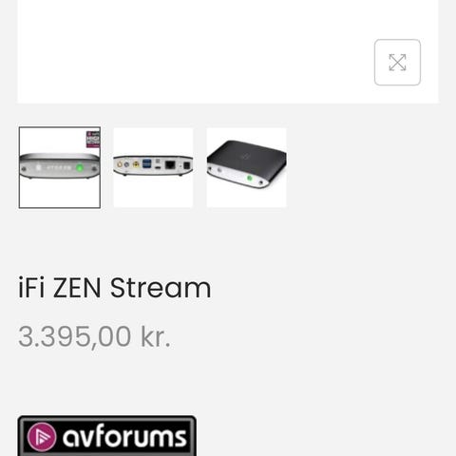
Task: Click the award badge on first thumbnail
Action: (93, 140)
